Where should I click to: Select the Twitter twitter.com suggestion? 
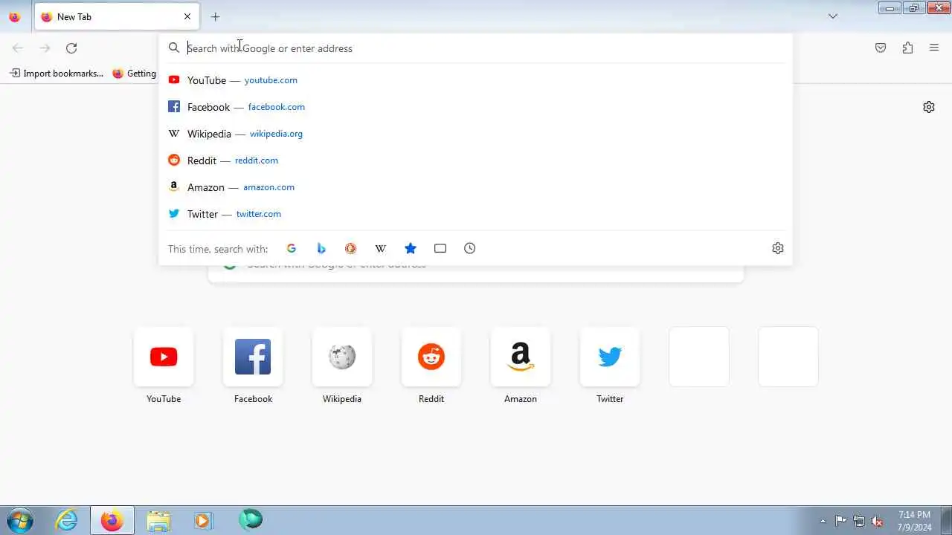(x=475, y=214)
